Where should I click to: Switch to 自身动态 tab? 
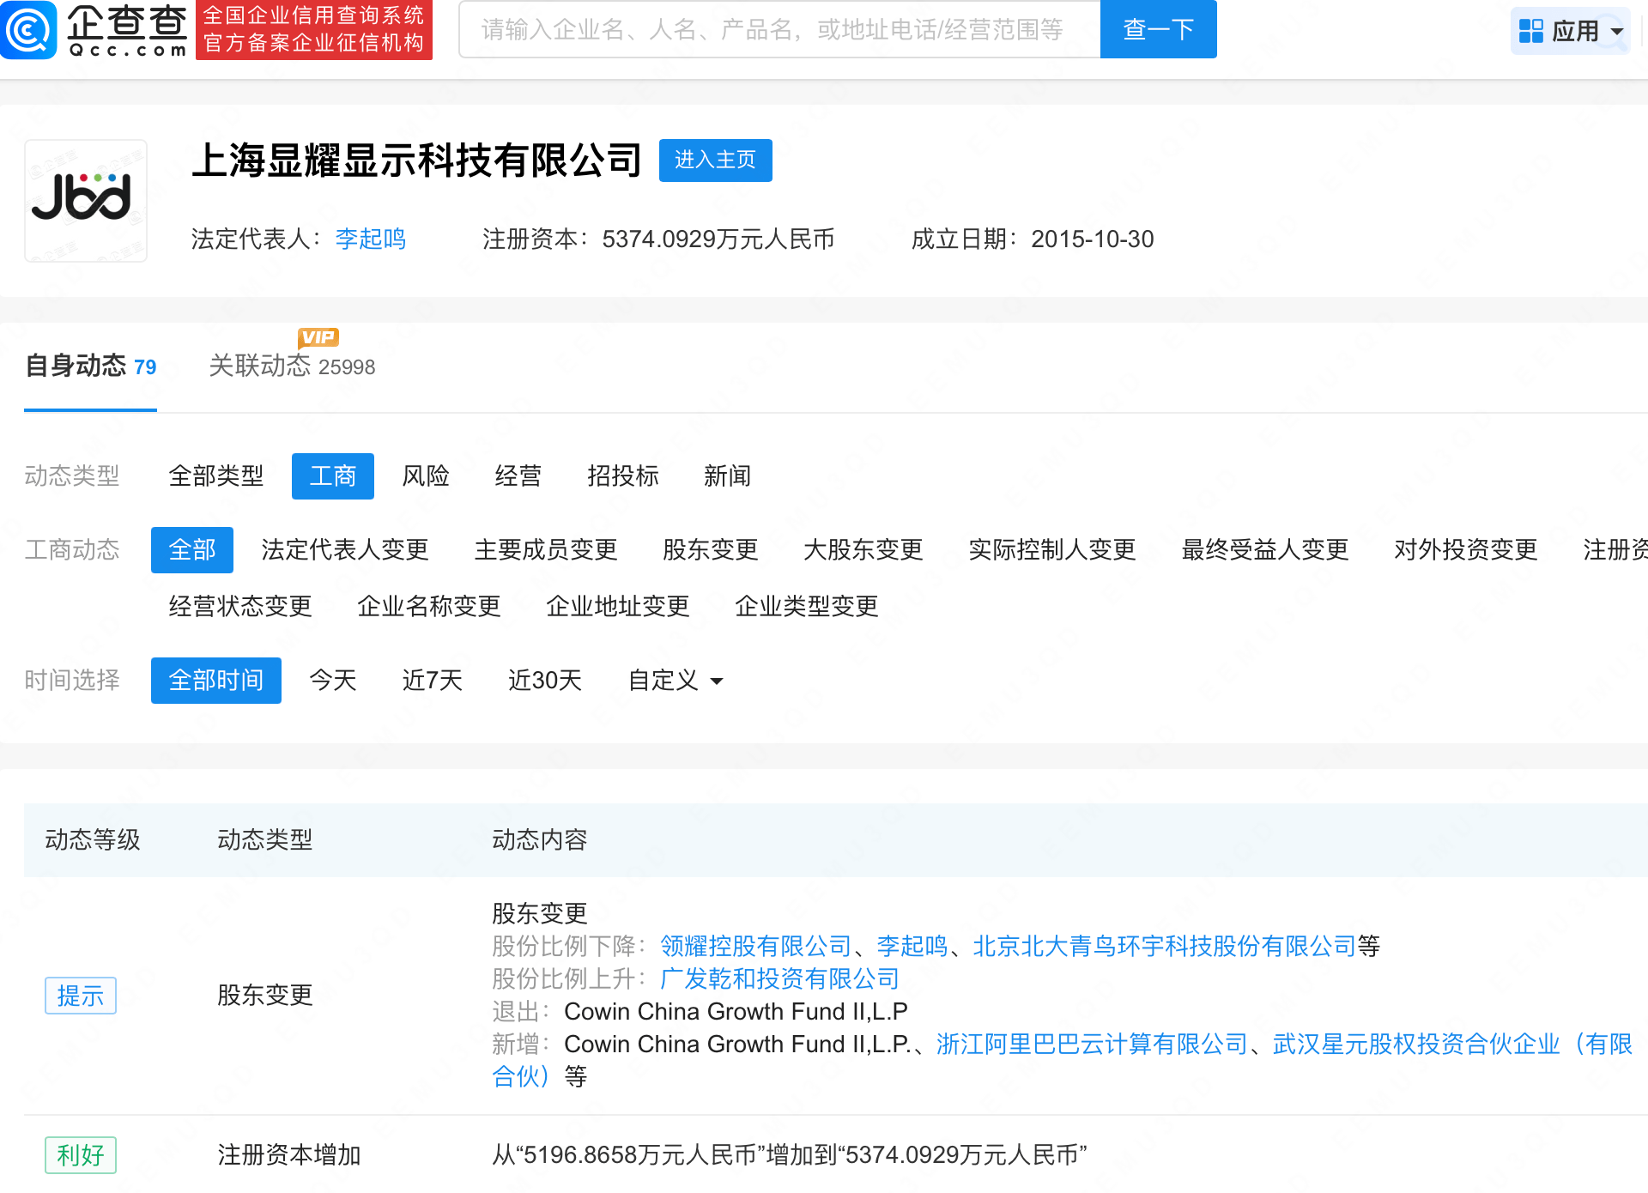(90, 366)
